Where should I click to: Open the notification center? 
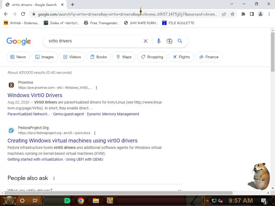(264, 201)
